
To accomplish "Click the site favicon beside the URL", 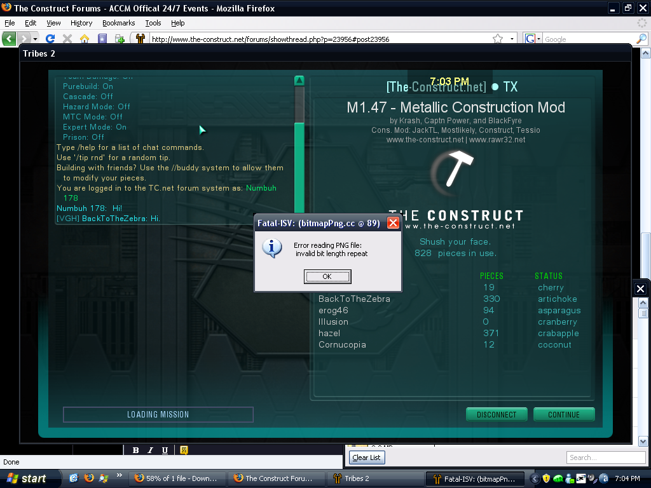I will point(140,39).
